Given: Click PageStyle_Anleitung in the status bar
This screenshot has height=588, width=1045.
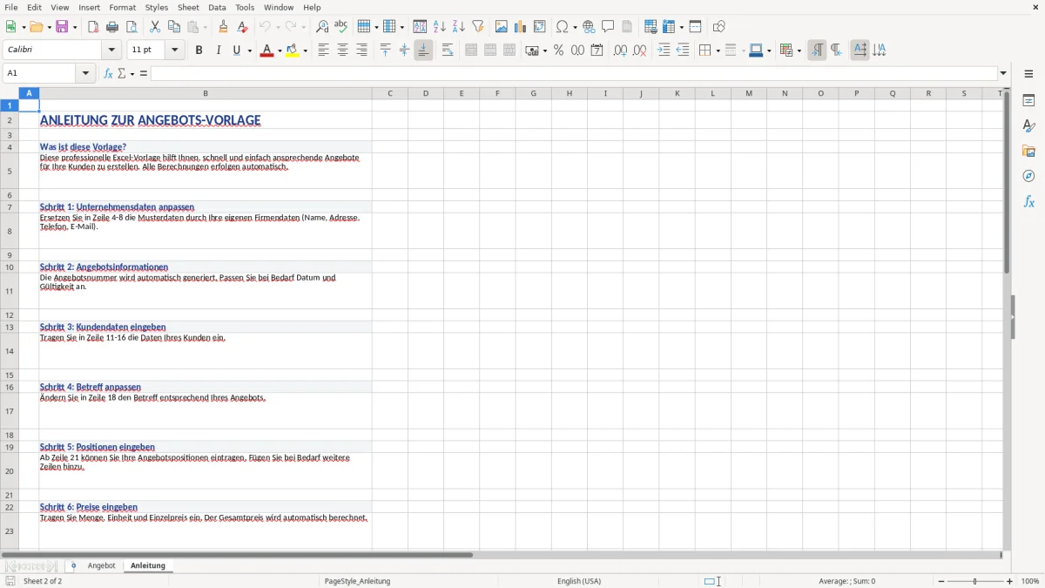Looking at the screenshot, I should point(357,581).
